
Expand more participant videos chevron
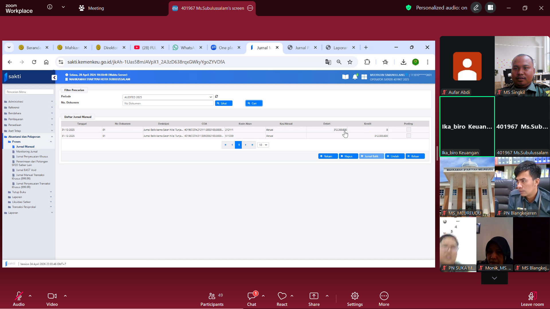pyautogui.click(x=494, y=278)
